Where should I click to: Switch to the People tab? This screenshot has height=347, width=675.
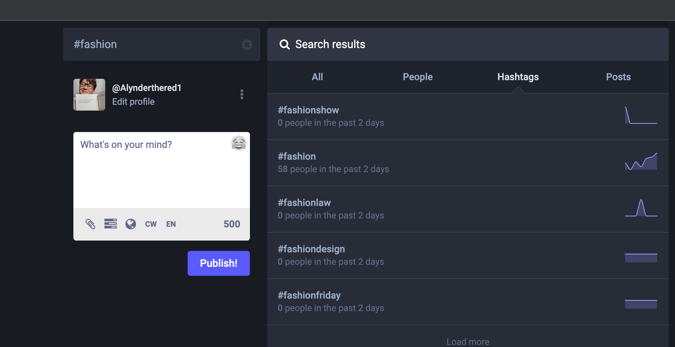[417, 77]
